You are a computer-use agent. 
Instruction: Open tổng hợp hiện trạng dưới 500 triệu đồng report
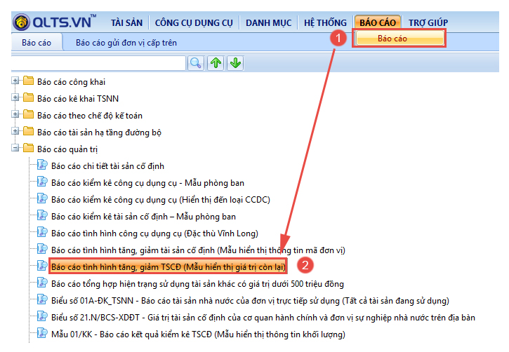tap(197, 284)
